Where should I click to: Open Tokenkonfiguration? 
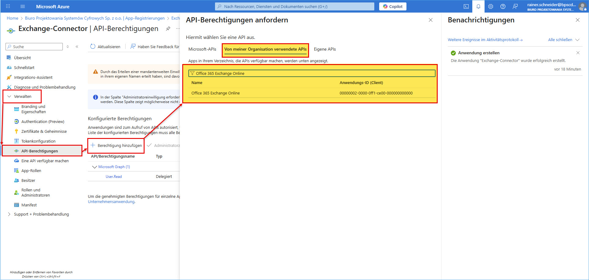pyautogui.click(x=38, y=141)
